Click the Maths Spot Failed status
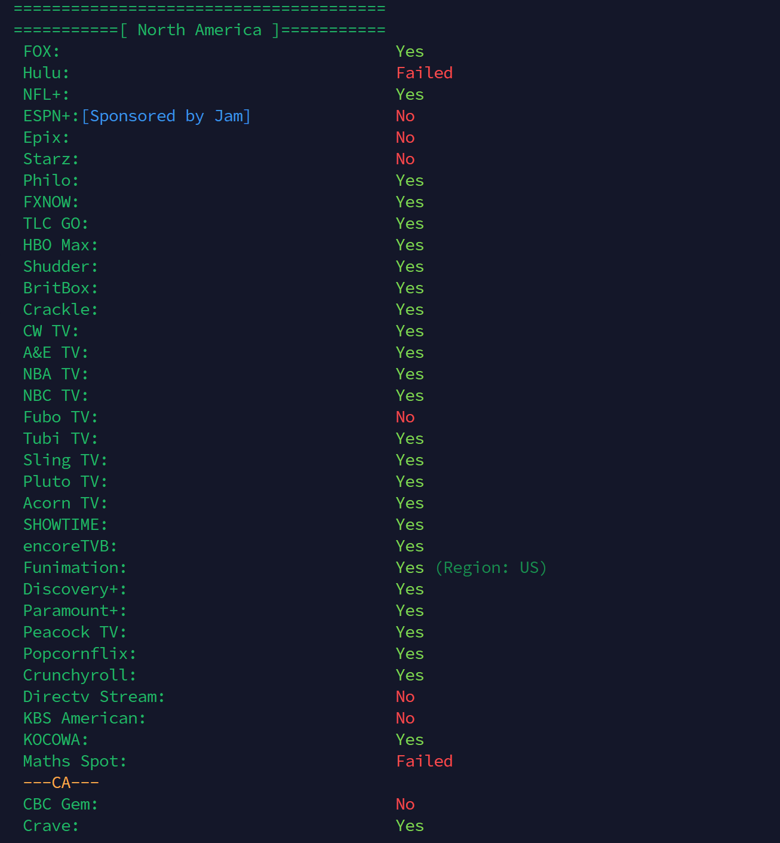The image size is (780, 843). coord(425,761)
